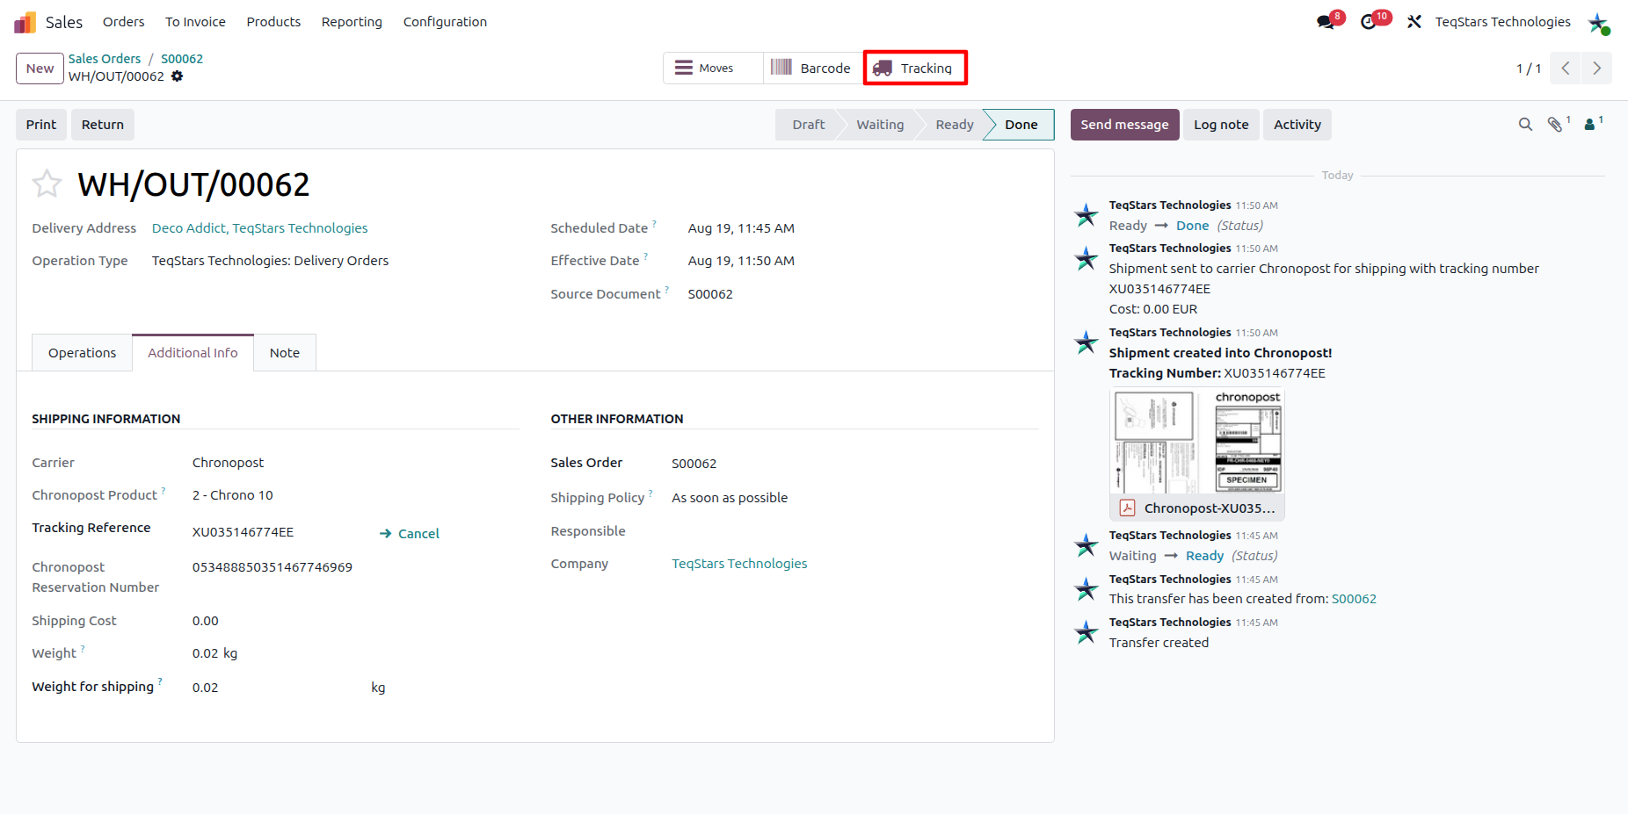Open Deco Addict delivery address link
1628x814 pixels.
pyautogui.click(x=260, y=228)
